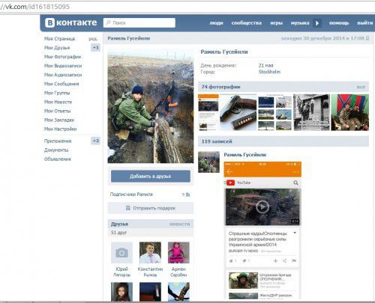Screen dimensions: 375x303
Task: Click the post author's small avatar
Action: click(208, 162)
